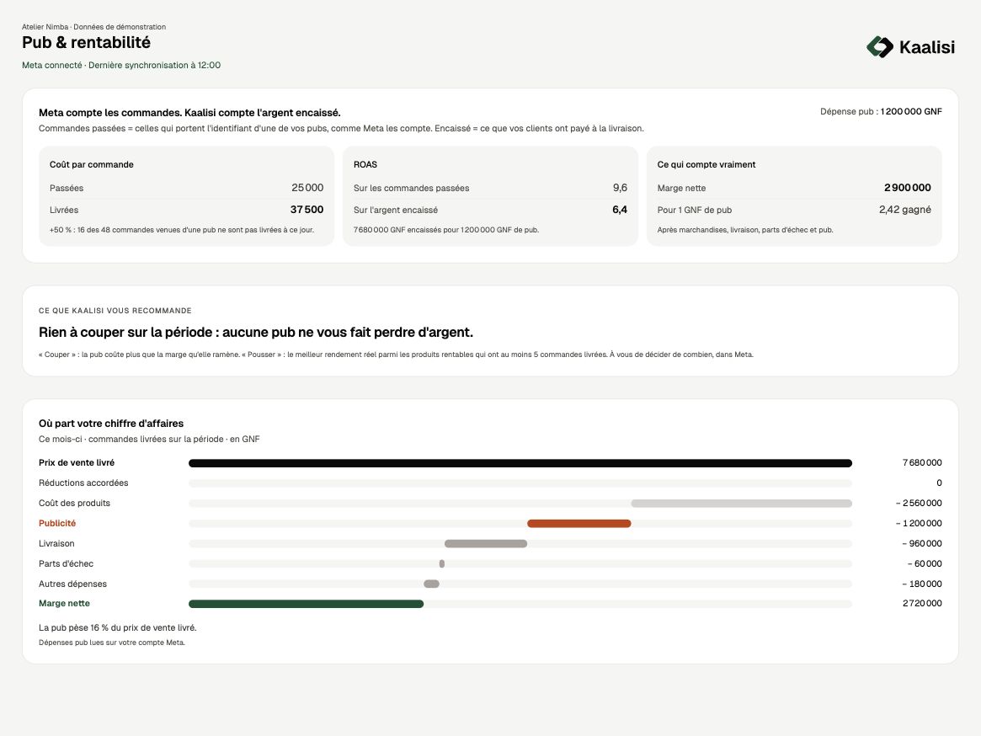Click the Kaalisi logo icon
981x736 pixels.
coord(880,47)
